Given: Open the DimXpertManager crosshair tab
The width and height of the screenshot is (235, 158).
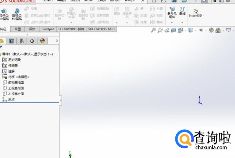Looking at the screenshot, I should pos(32,41).
